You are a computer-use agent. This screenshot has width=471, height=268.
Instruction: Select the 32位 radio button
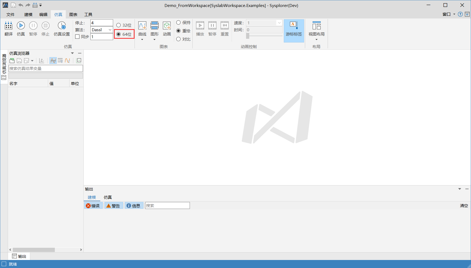(x=118, y=25)
